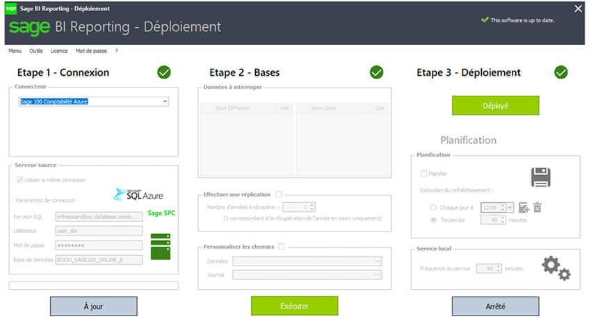Select Chaque jour à radio button

[x=433, y=207]
